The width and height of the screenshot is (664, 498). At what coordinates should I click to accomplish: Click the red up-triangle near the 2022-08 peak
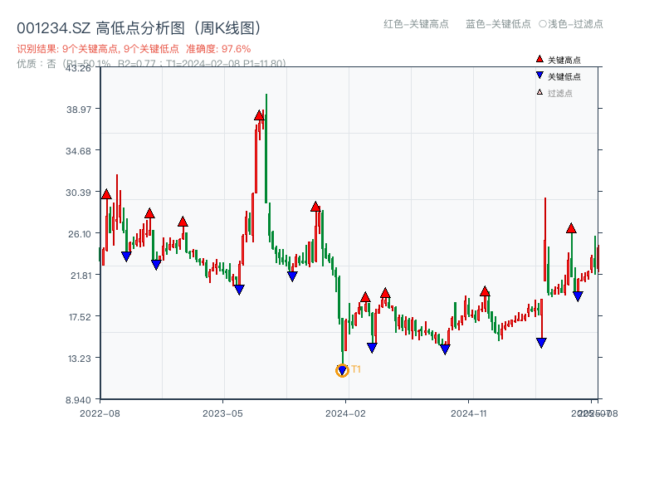click(x=106, y=195)
